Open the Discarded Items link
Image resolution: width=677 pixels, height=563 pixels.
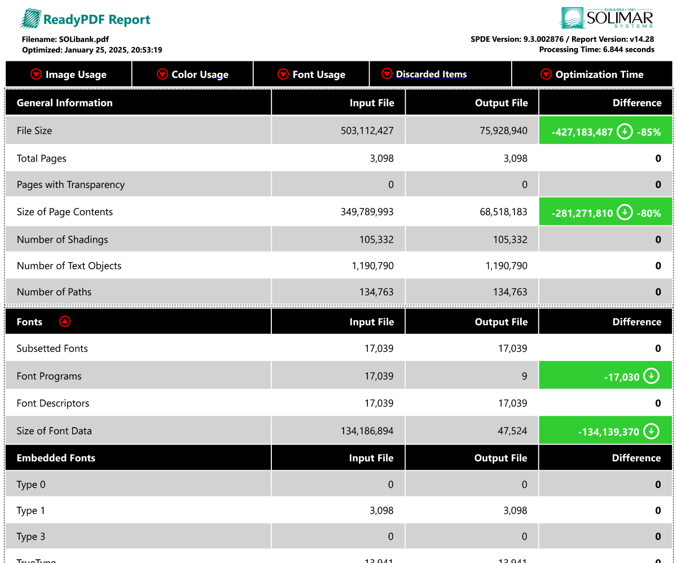(x=431, y=74)
